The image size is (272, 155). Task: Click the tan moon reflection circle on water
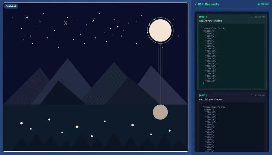(160, 112)
